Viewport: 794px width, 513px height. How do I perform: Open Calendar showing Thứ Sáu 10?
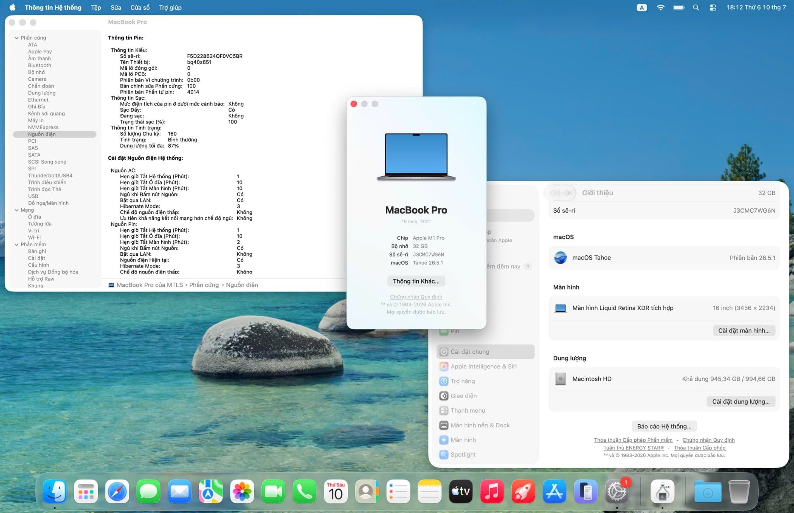[336, 491]
